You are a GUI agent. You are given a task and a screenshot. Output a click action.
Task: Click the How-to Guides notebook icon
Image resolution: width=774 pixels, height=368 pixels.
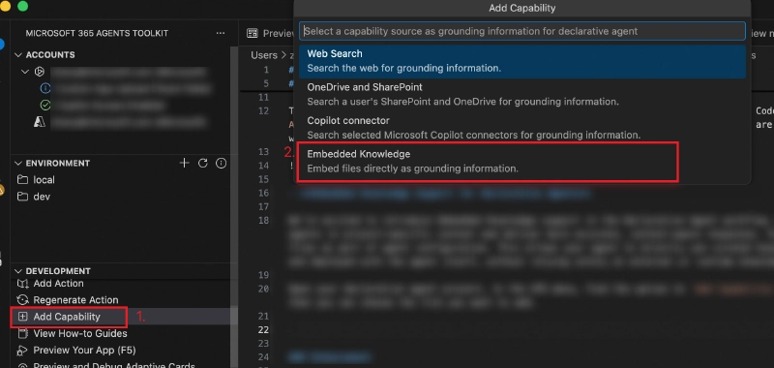point(22,333)
